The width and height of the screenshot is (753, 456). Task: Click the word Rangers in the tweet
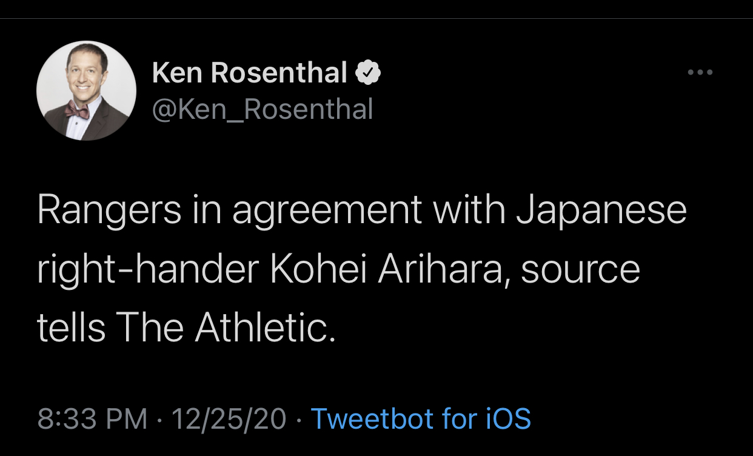coord(109,210)
